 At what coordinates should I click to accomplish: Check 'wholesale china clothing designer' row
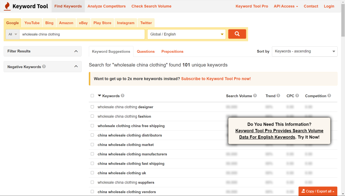(92, 107)
